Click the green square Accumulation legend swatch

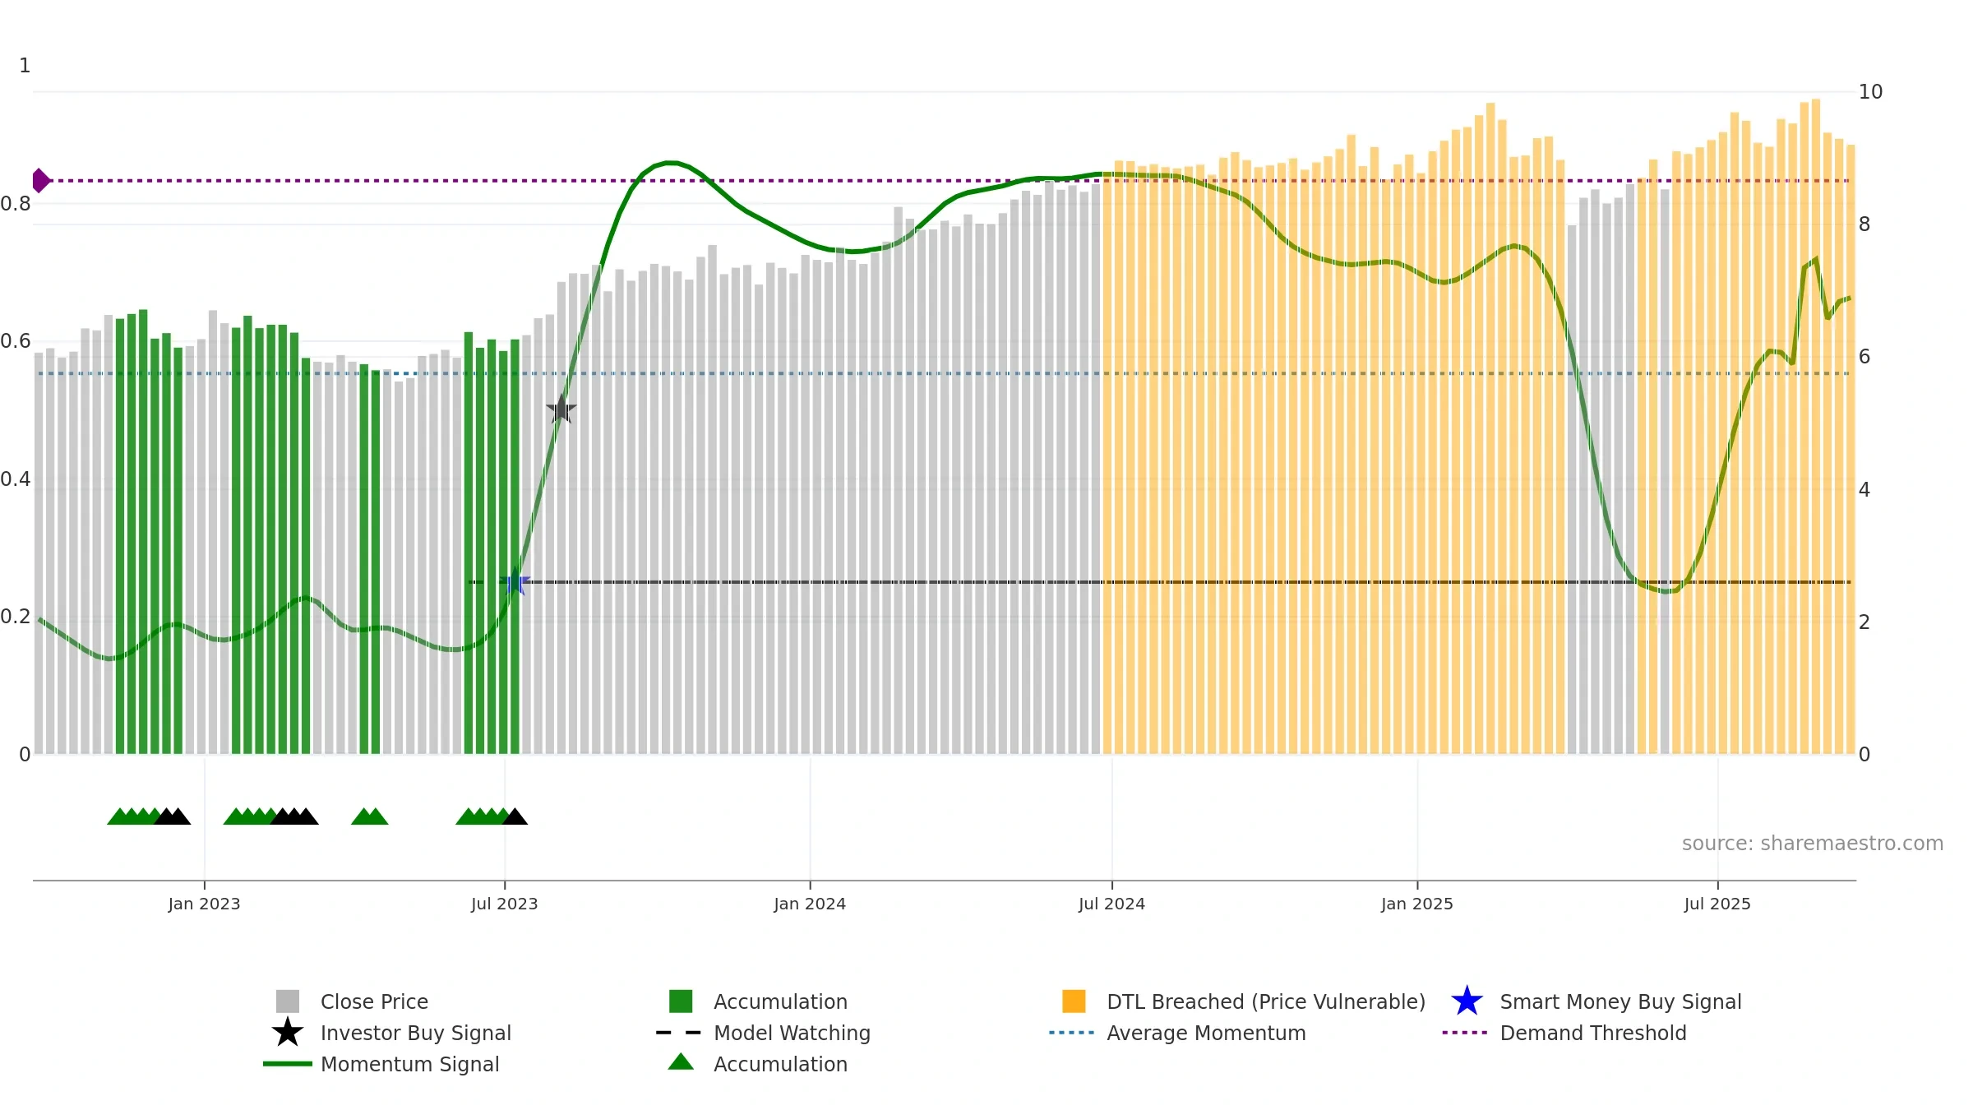coord(681,1001)
